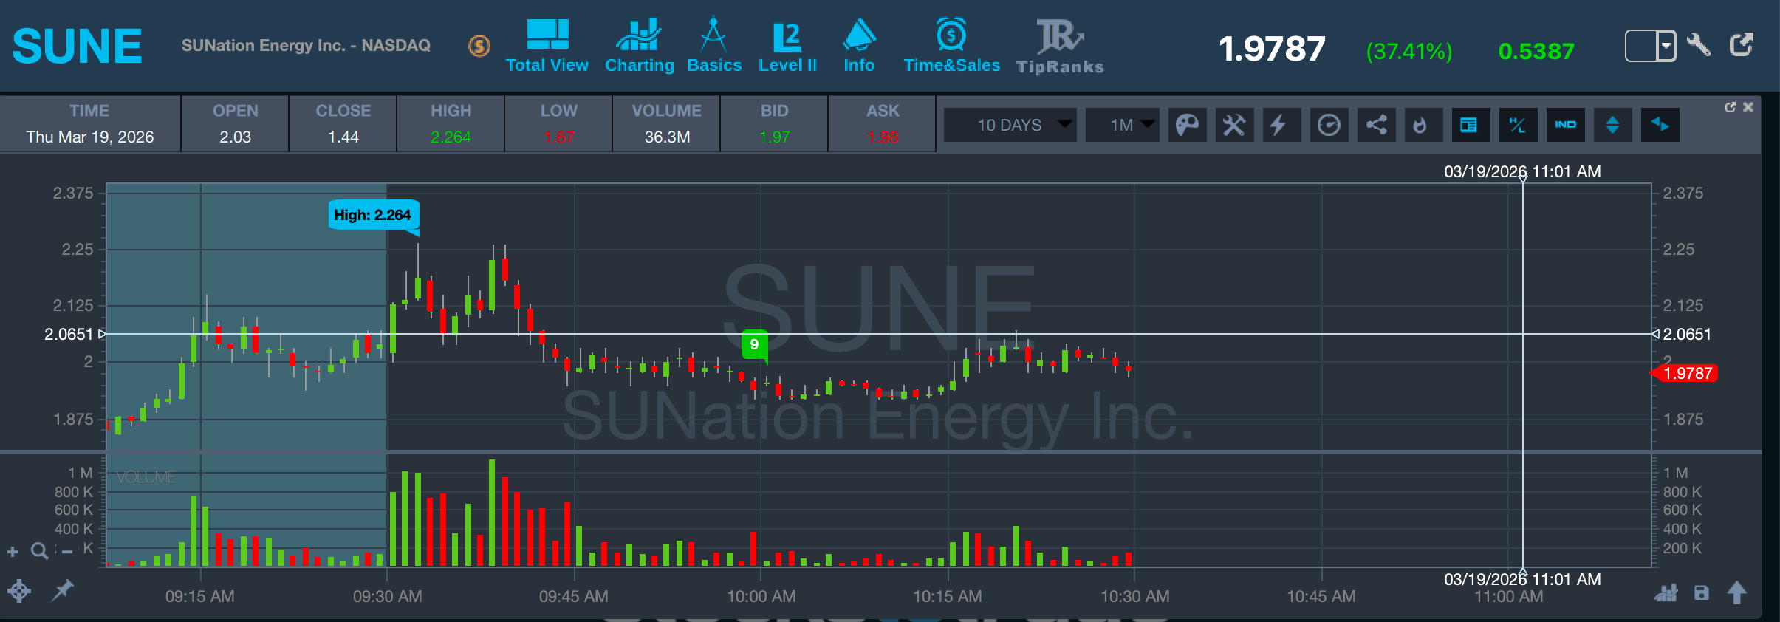Viewport: 1780px width, 622px height.
Task: Click the orange dollar coin icon
Action: click(479, 47)
